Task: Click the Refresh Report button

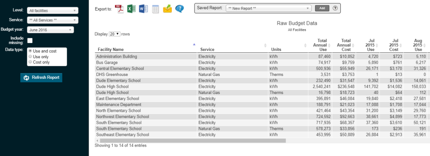Action: (41, 78)
